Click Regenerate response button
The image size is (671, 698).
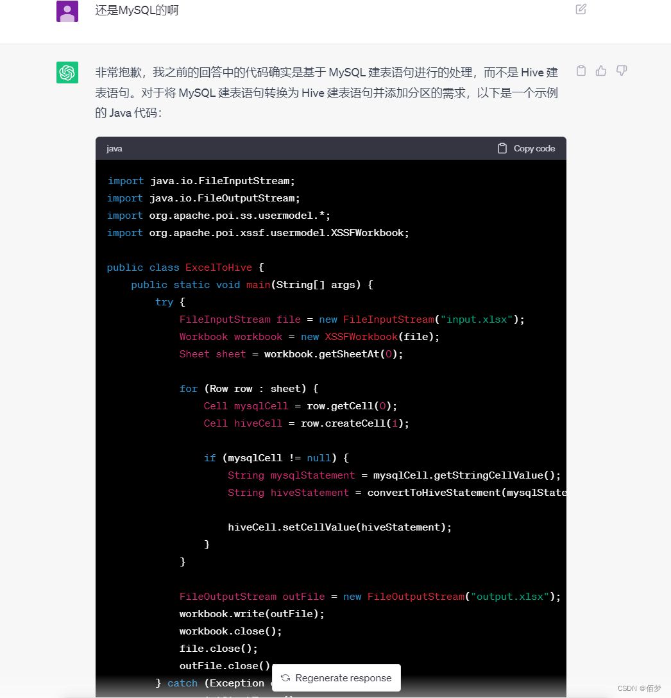tap(336, 677)
